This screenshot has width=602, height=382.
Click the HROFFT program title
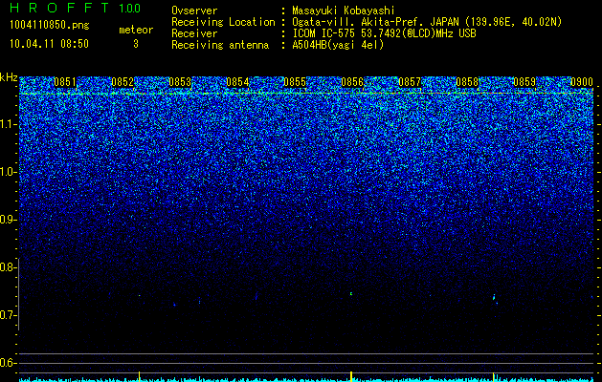coord(59,8)
